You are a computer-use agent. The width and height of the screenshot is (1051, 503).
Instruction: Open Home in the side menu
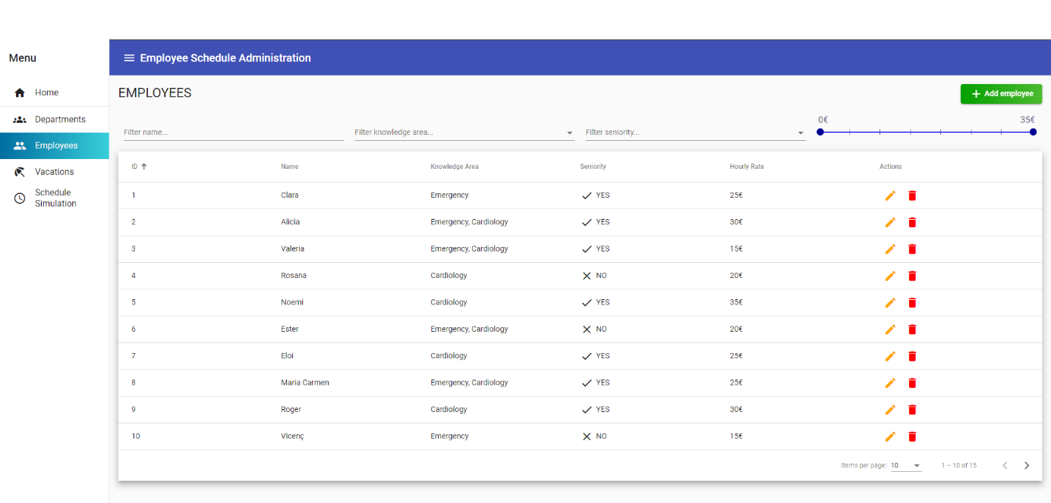coord(55,92)
